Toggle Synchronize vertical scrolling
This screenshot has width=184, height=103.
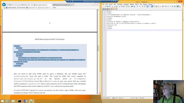[142, 6]
